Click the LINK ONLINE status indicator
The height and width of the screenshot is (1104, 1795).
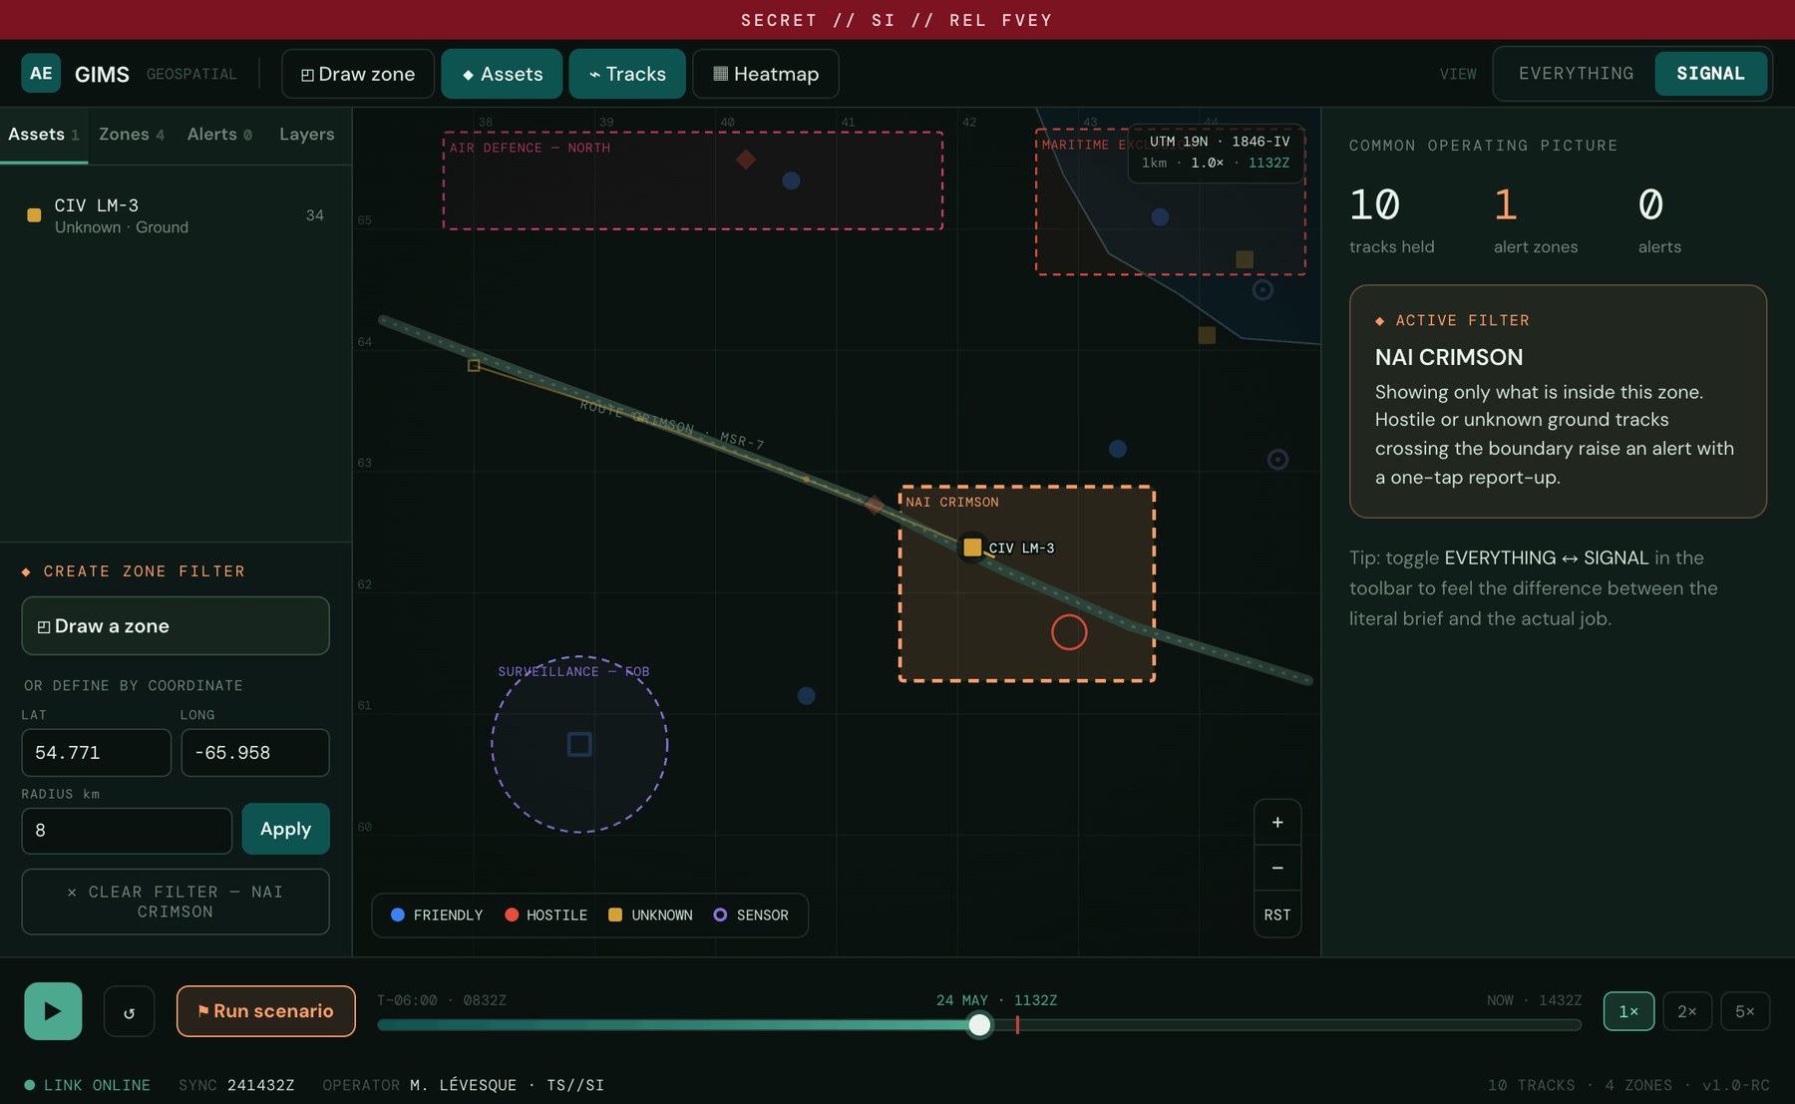pos(87,1085)
